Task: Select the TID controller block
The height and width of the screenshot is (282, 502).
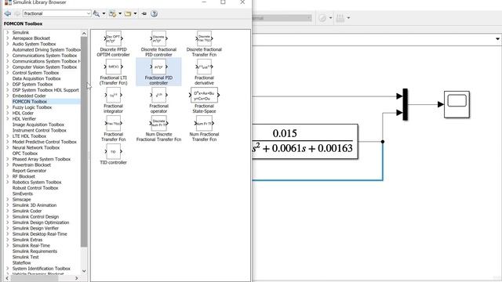Action: pos(113,154)
